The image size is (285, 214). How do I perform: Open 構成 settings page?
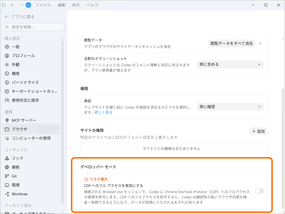tap(31, 74)
